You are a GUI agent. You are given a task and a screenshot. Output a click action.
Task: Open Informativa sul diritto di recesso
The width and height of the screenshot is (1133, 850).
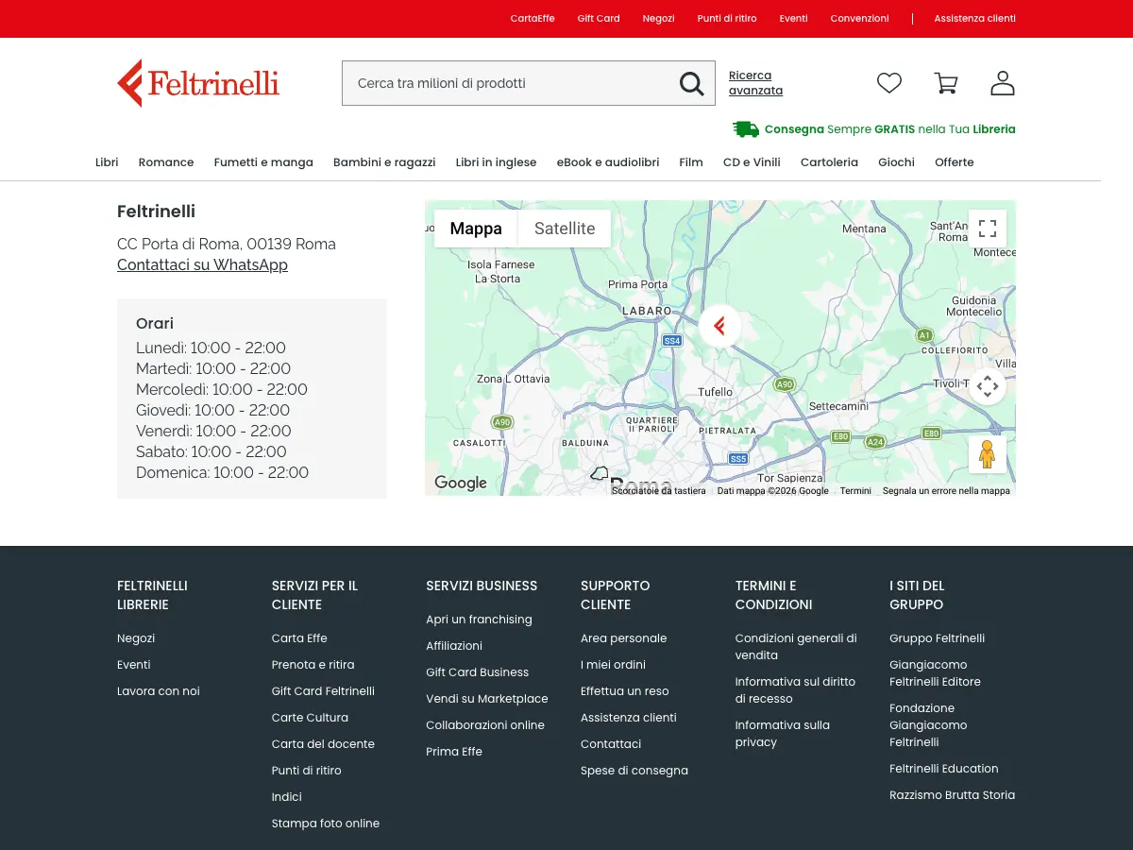tap(795, 690)
